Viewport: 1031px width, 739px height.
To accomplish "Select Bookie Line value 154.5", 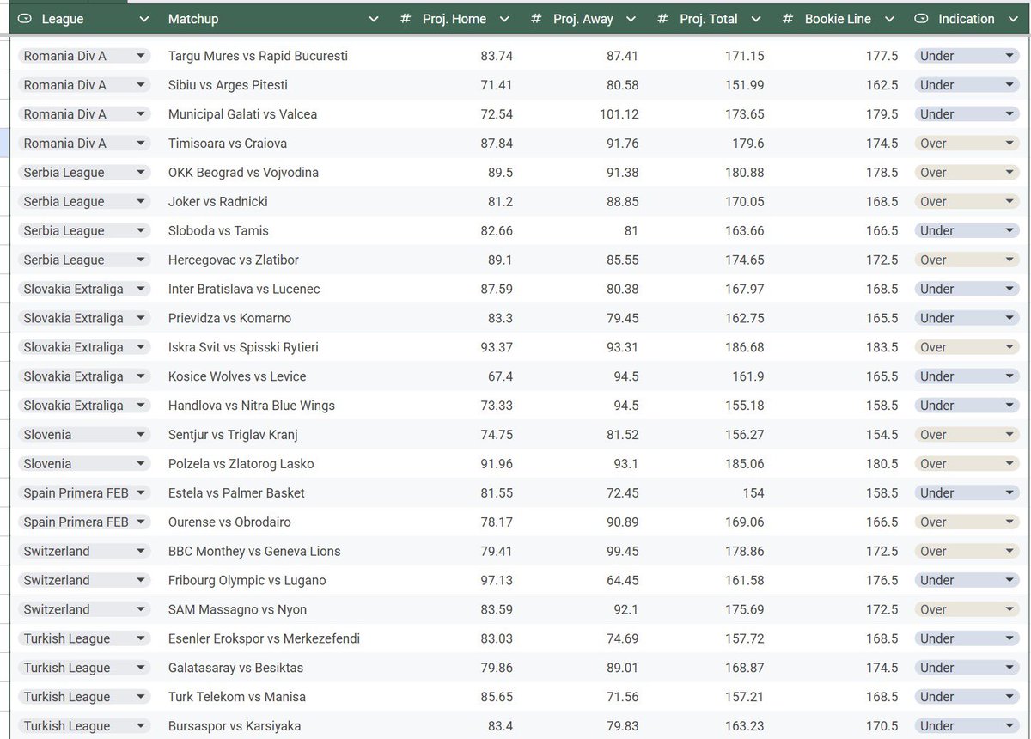I will point(882,435).
